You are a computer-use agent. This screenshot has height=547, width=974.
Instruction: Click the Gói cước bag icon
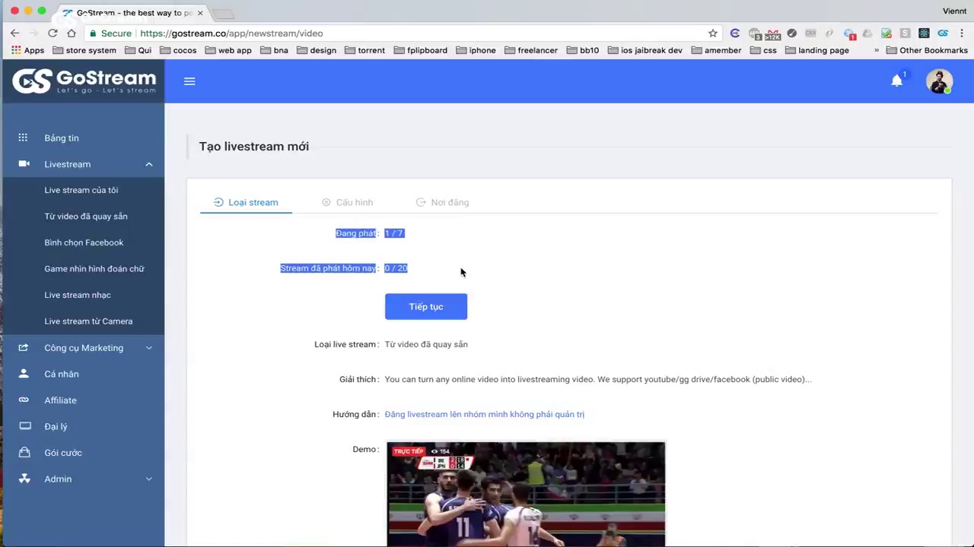point(24,452)
